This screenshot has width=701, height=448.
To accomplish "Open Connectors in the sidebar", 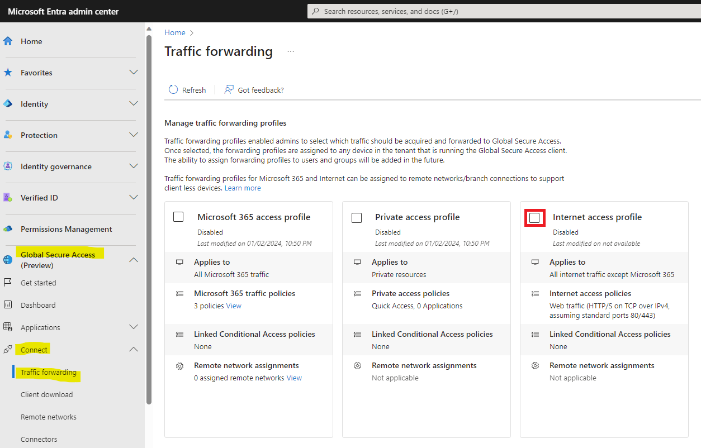I will pos(39,439).
